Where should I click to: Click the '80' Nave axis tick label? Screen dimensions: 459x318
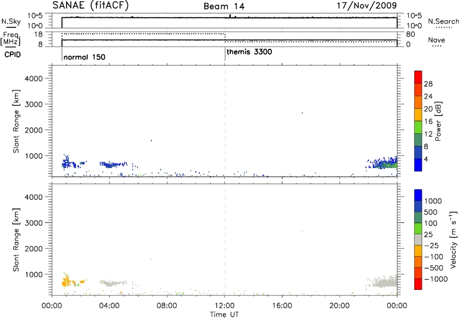[410, 34]
